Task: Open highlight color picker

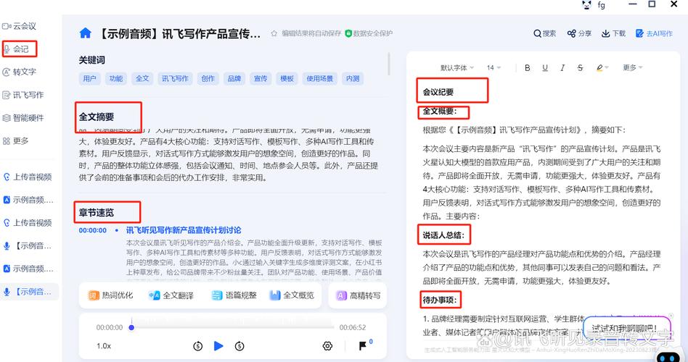Action: point(602,68)
